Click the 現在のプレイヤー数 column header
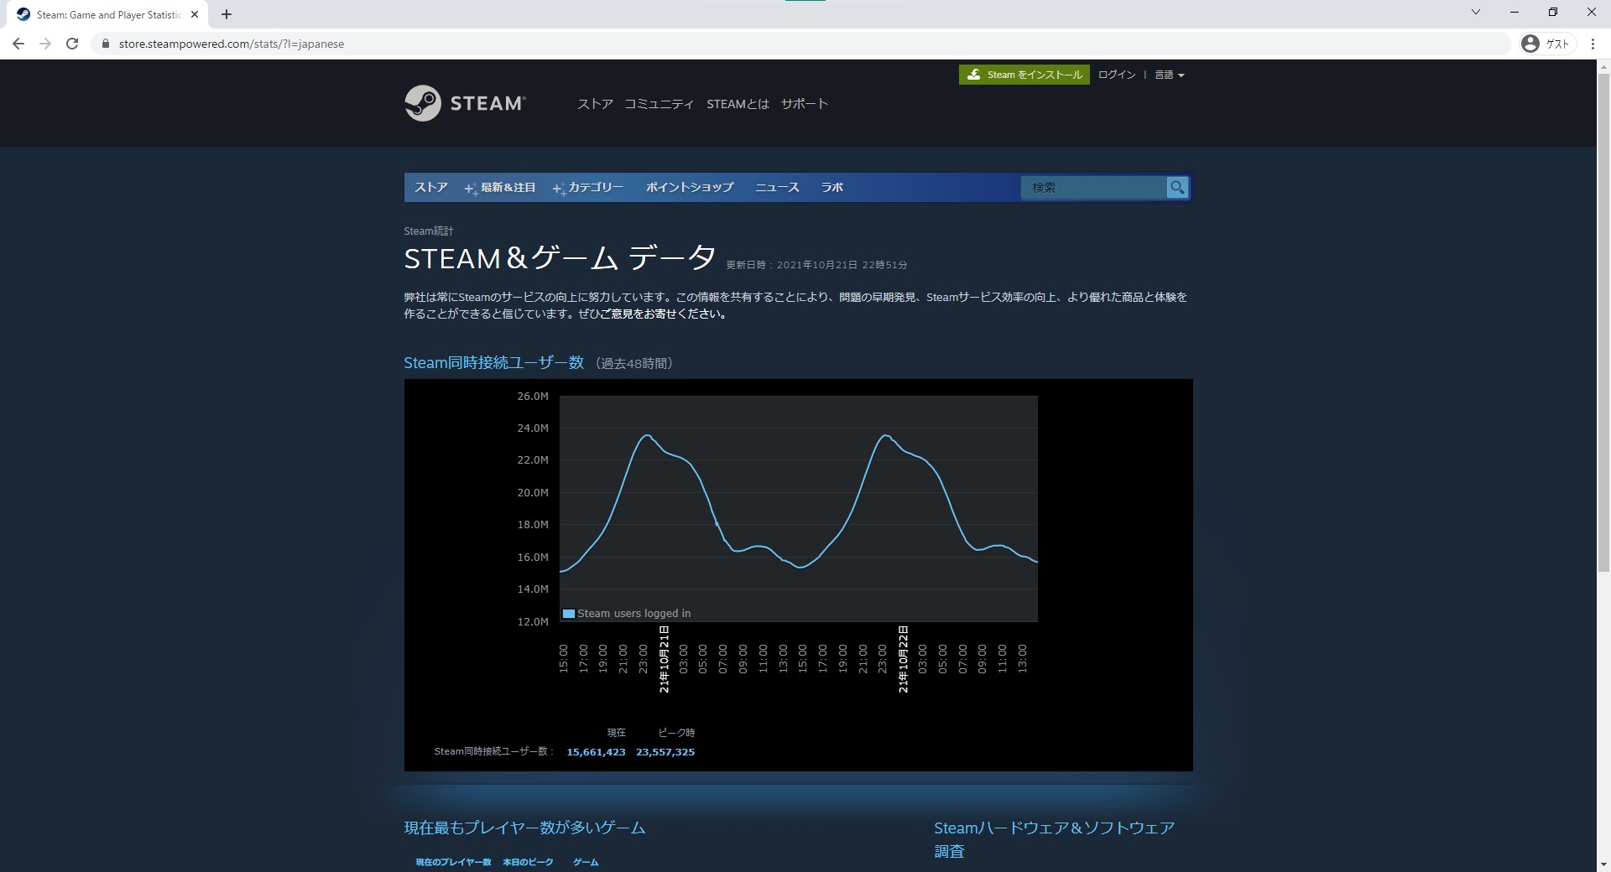Screen dimensions: 1611x872 [453, 862]
